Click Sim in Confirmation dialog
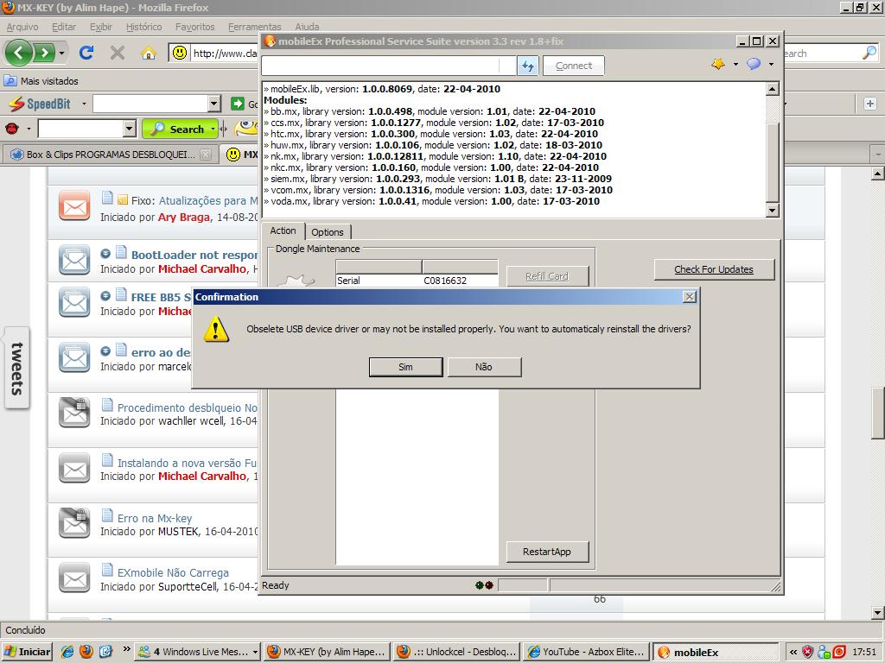Screen dimensions: 885x663 point(405,367)
